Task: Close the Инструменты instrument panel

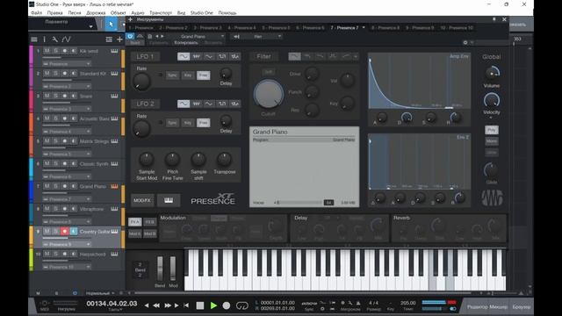Action: (x=504, y=19)
